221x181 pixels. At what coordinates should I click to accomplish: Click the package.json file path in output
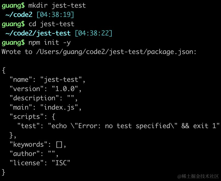114,52
